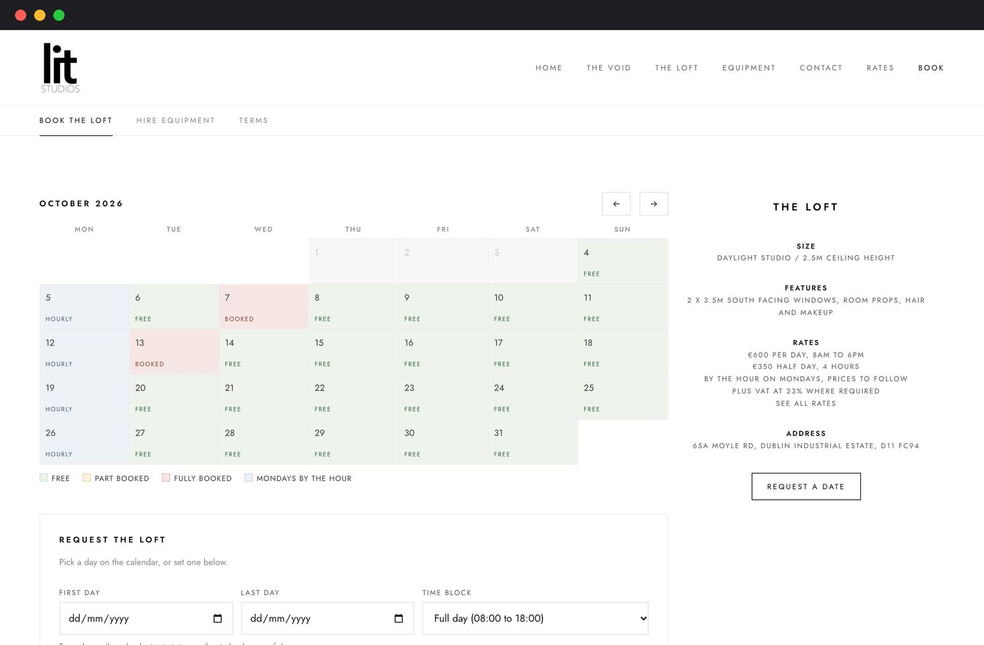Click the Request A Date button
The width and height of the screenshot is (984, 645).
(806, 486)
